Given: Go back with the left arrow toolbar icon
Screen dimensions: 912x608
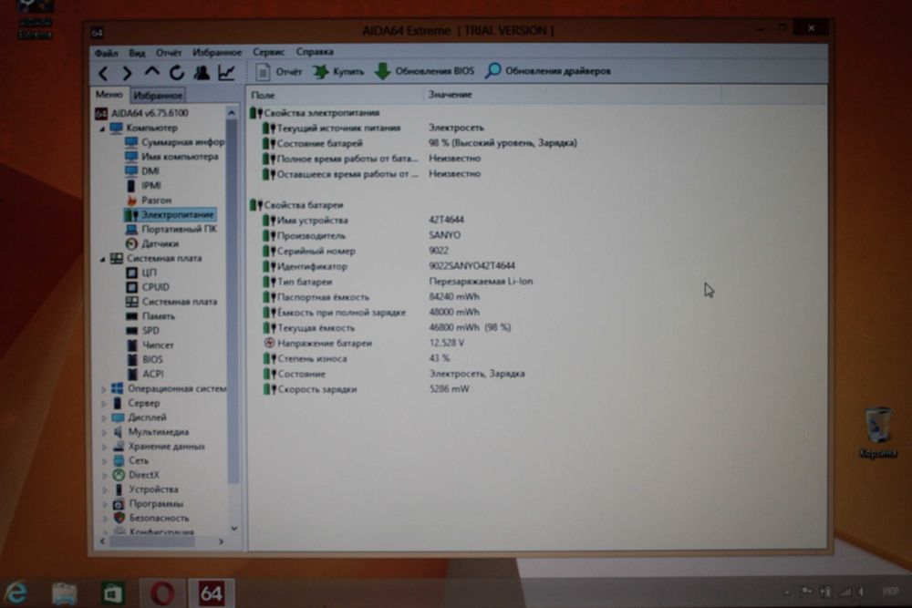Looking at the screenshot, I should [x=104, y=73].
